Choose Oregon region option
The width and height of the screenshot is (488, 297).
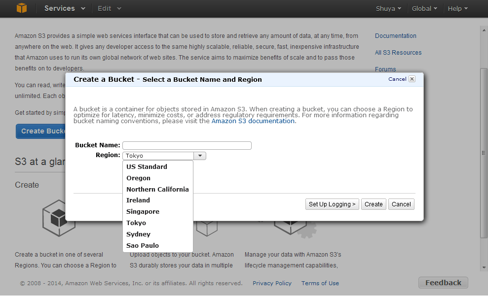[138, 178]
